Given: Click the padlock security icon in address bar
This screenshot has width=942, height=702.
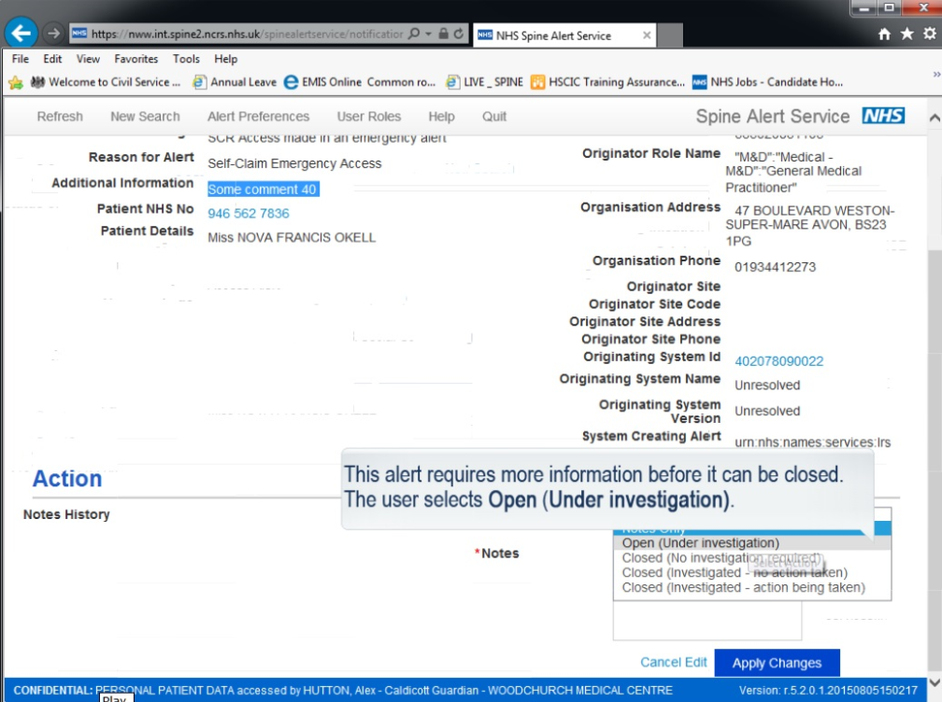Looking at the screenshot, I should (443, 34).
